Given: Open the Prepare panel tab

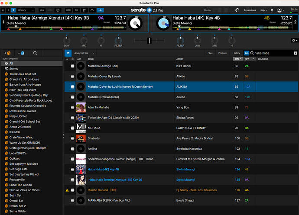Looking at the screenshot, I should pyautogui.click(x=222, y=53).
